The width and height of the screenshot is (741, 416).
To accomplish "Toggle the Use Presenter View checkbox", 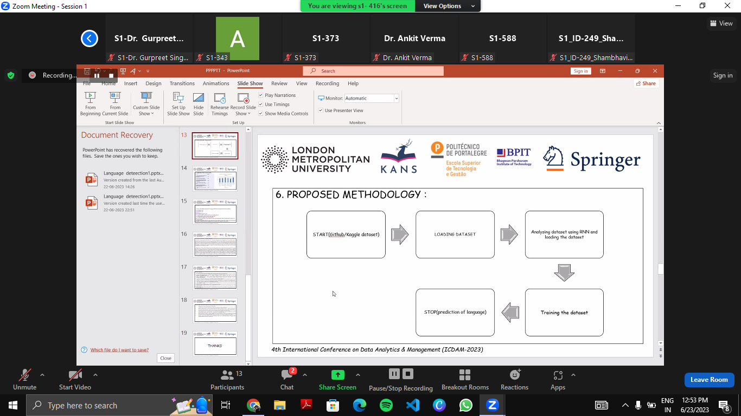I will coord(321,110).
